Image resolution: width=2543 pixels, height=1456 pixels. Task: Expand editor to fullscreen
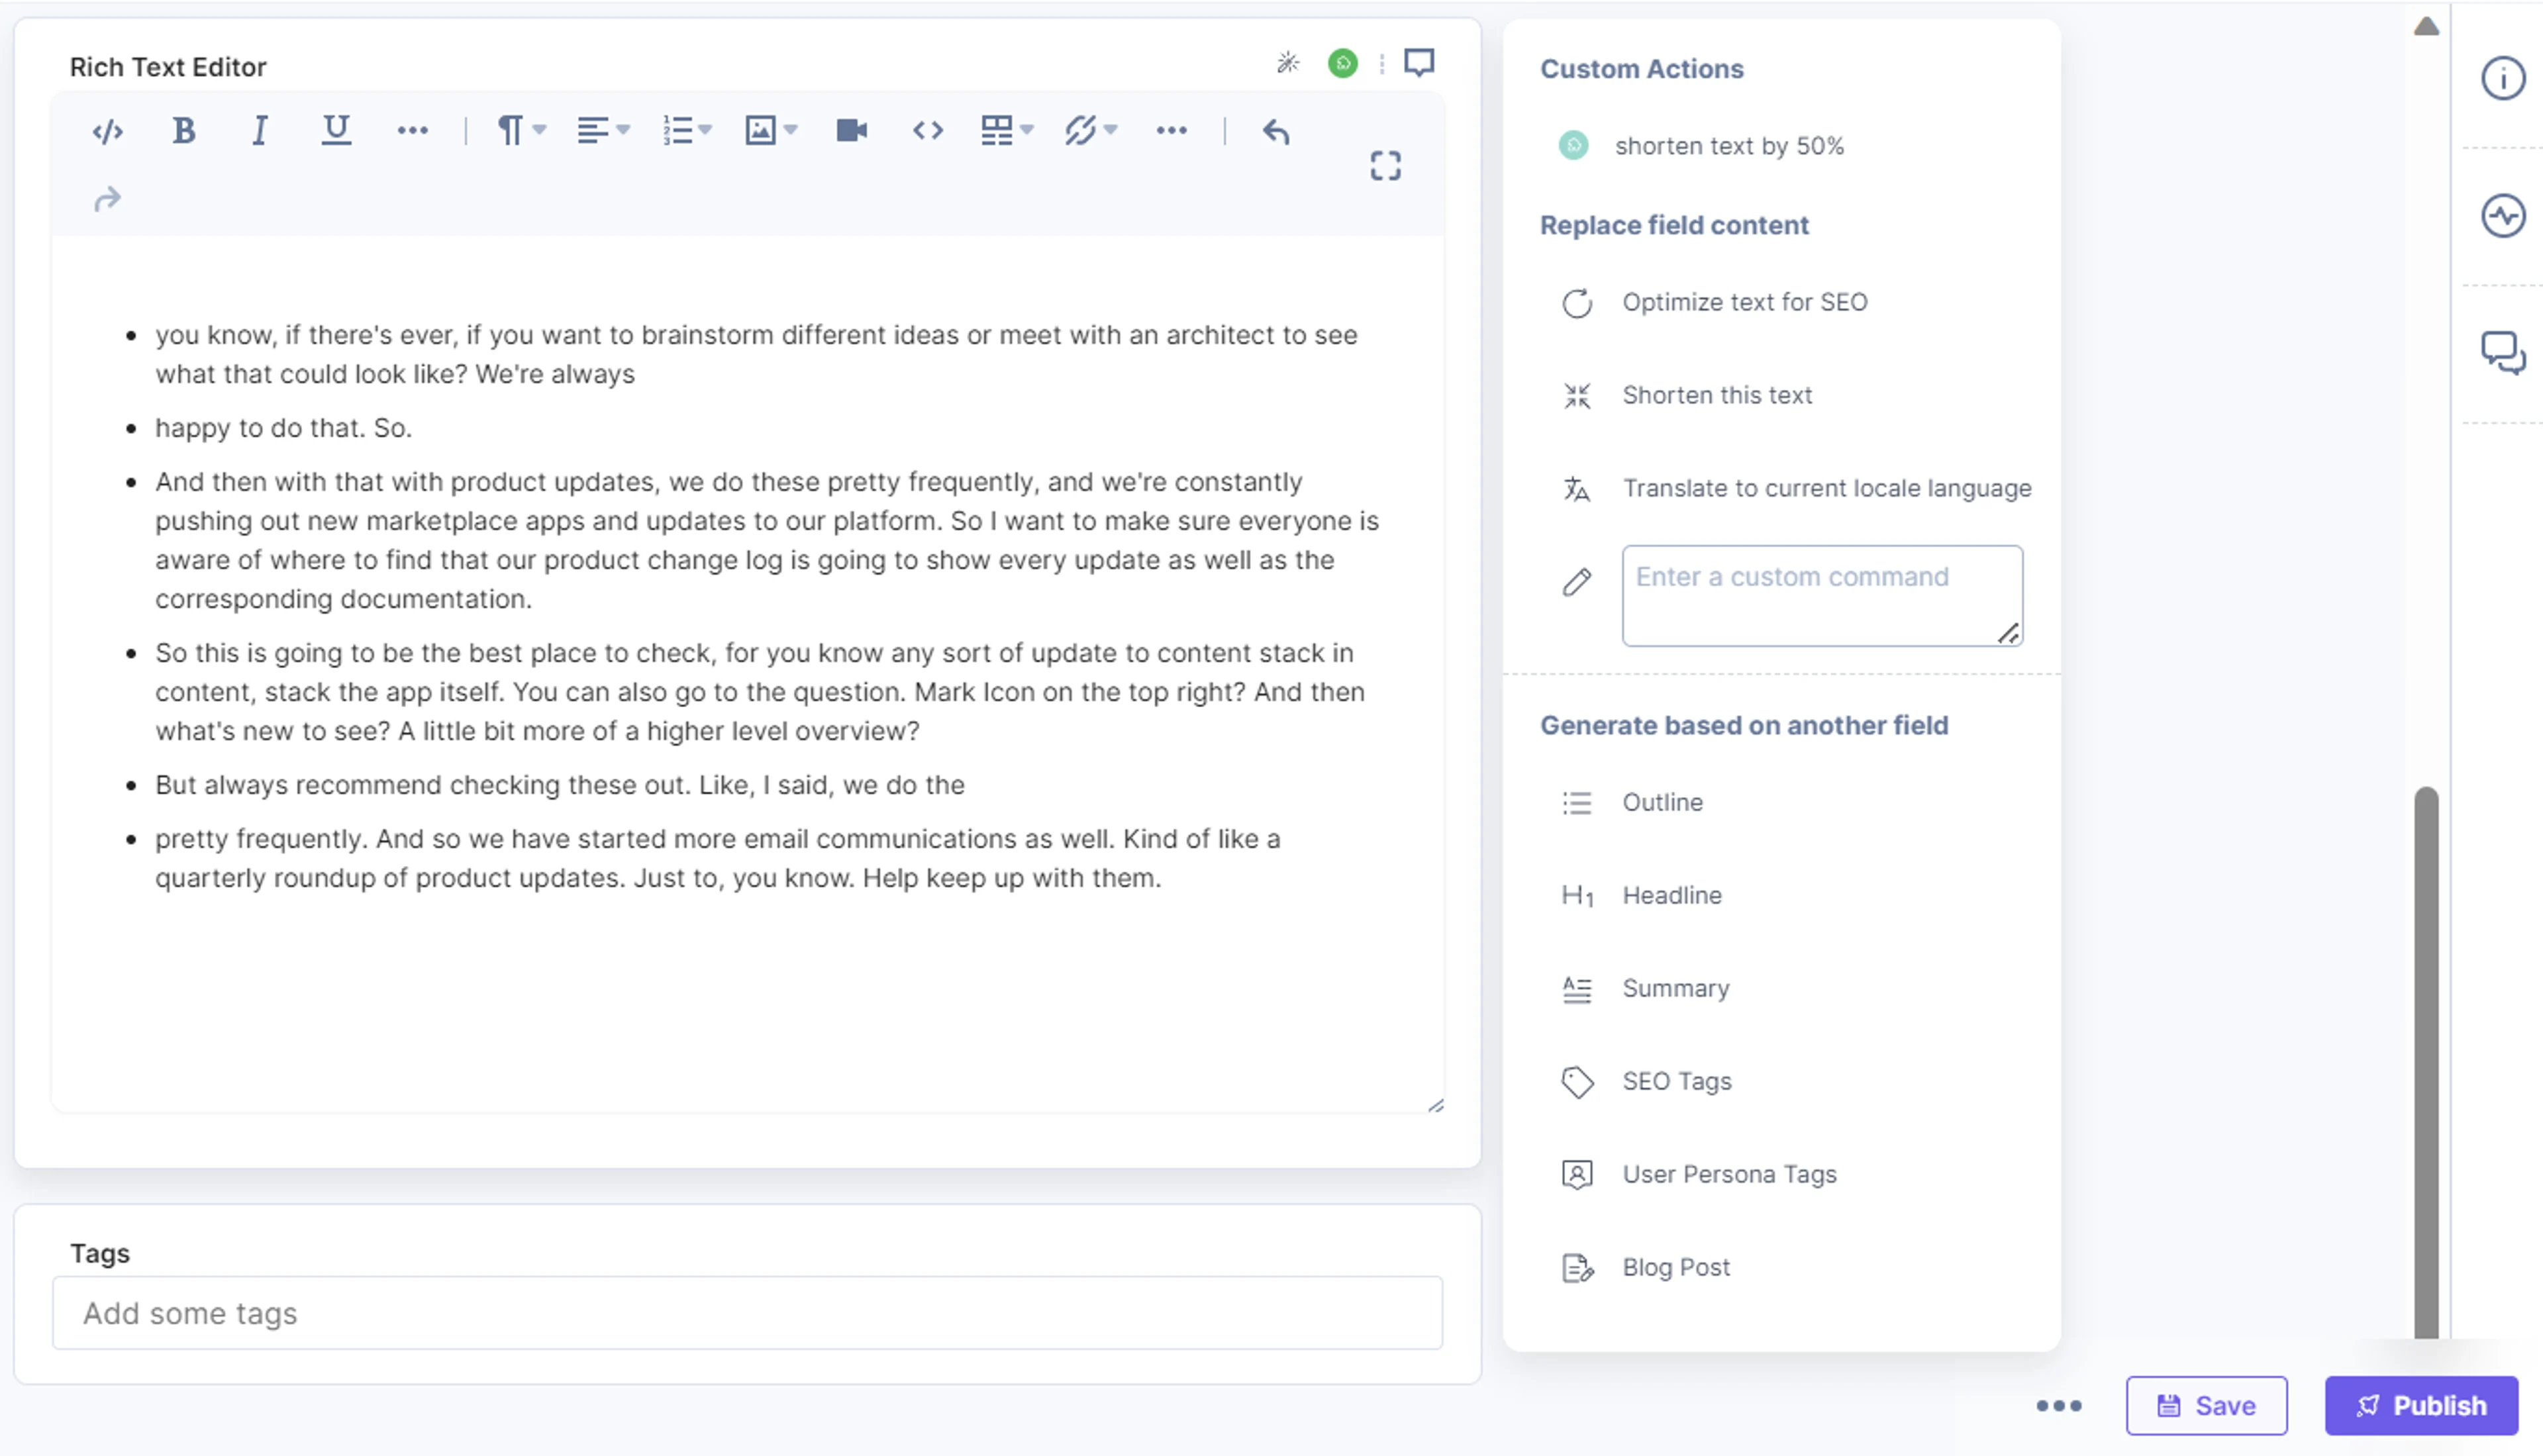[x=1385, y=166]
